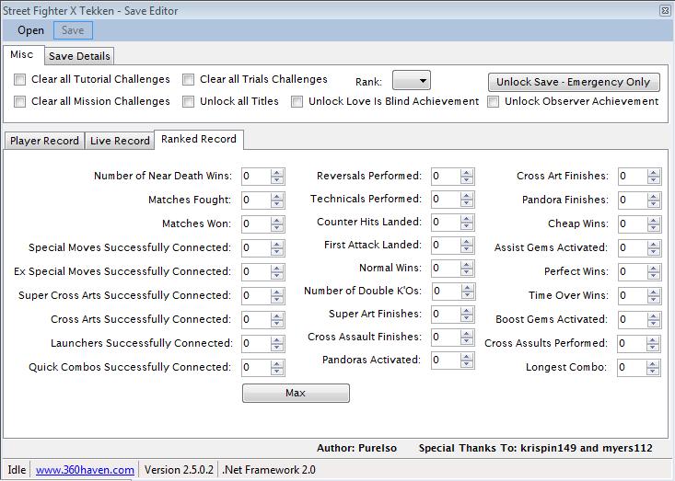Click the Perfect Wins number field

(631, 271)
